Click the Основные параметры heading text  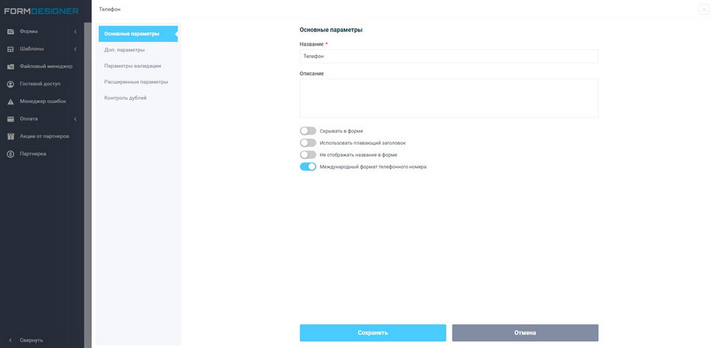331,30
